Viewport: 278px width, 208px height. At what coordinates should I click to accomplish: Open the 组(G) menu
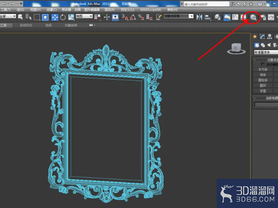20,10
